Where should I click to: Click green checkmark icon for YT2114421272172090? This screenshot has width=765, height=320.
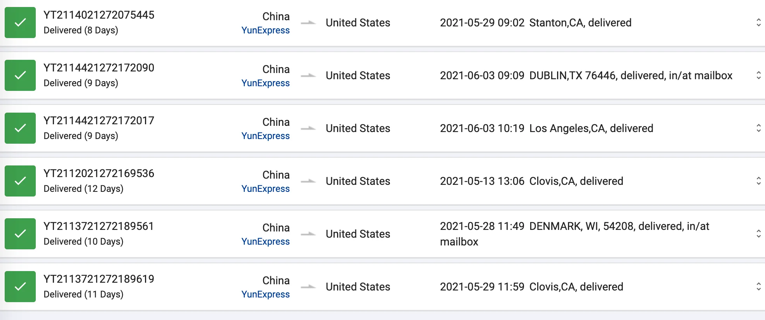[x=20, y=75]
